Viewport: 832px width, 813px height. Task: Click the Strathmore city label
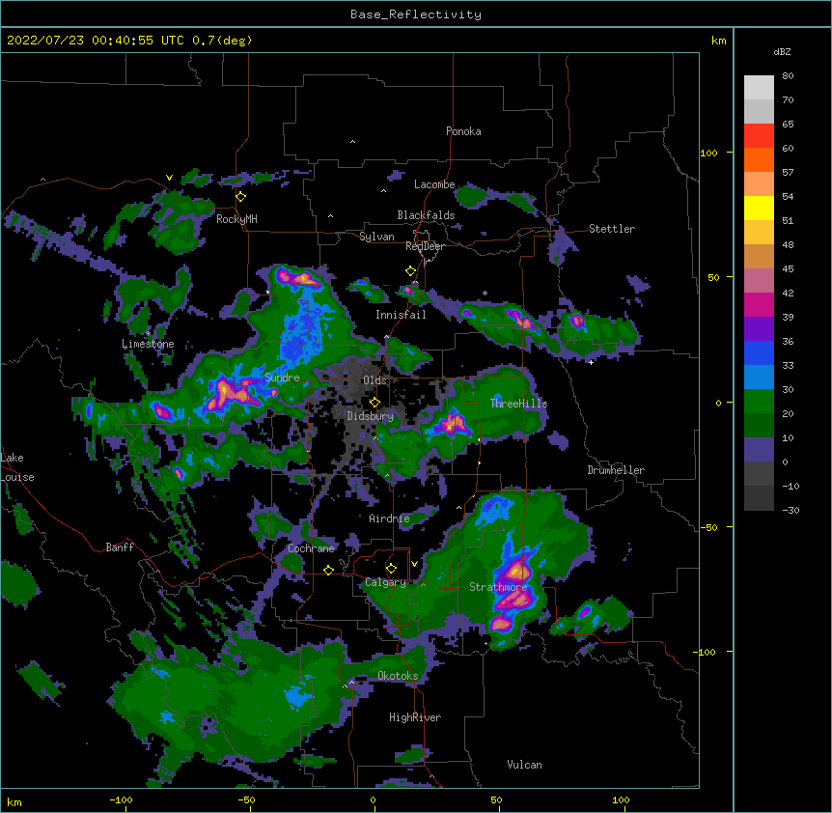[498, 587]
